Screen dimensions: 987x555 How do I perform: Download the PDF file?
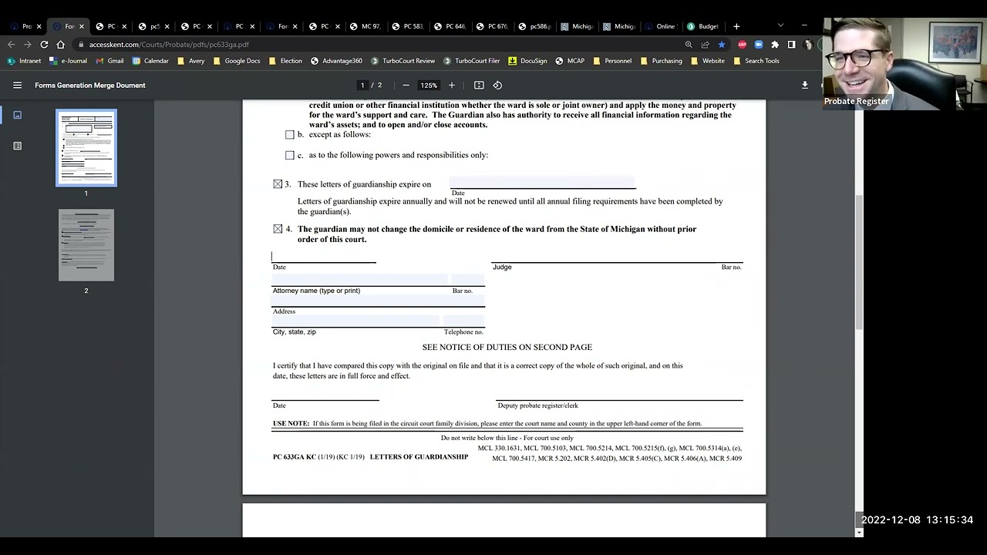(804, 85)
